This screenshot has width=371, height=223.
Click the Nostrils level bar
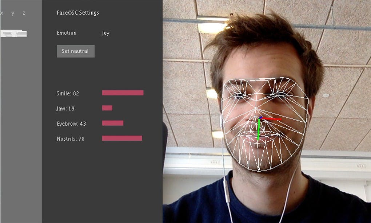click(x=122, y=138)
